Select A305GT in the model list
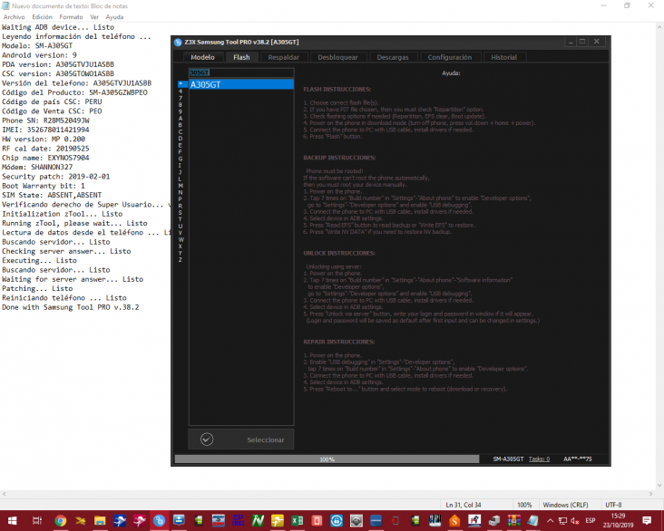The image size is (664, 531). coord(241,84)
